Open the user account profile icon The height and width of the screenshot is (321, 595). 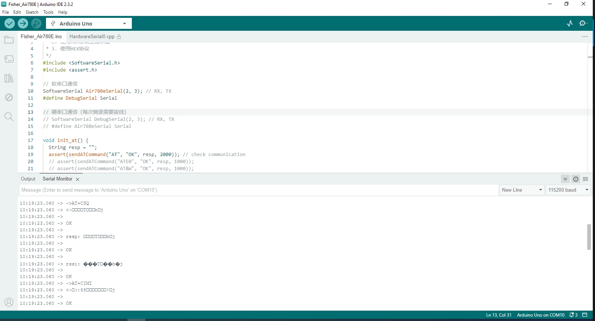(x=9, y=302)
